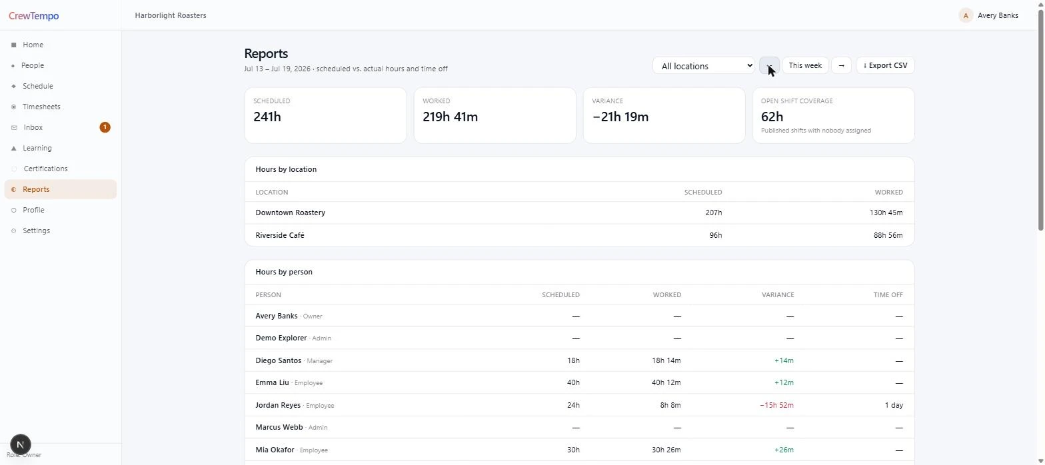Click the Riverside Café location row
The image size is (1045, 465).
579,235
